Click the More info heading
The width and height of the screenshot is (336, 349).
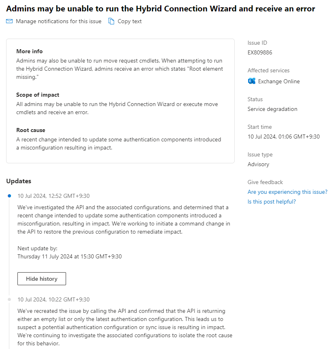[29, 51]
